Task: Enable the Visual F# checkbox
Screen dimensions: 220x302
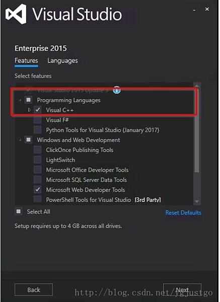Action: pos(38,120)
